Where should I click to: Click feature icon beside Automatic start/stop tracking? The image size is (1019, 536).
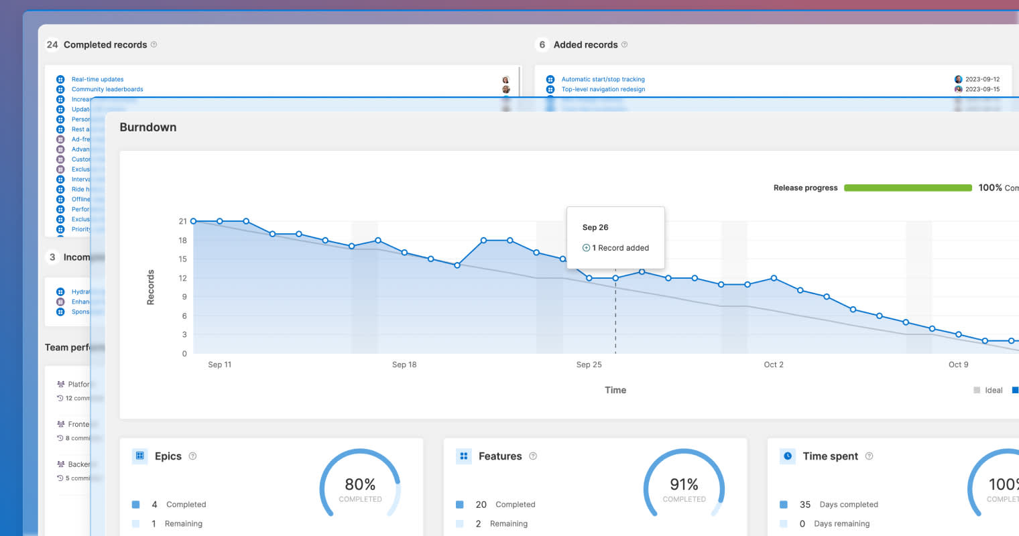coord(550,79)
